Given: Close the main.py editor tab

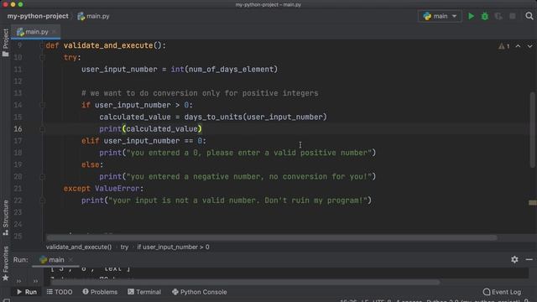Looking at the screenshot, I should tap(54, 32).
